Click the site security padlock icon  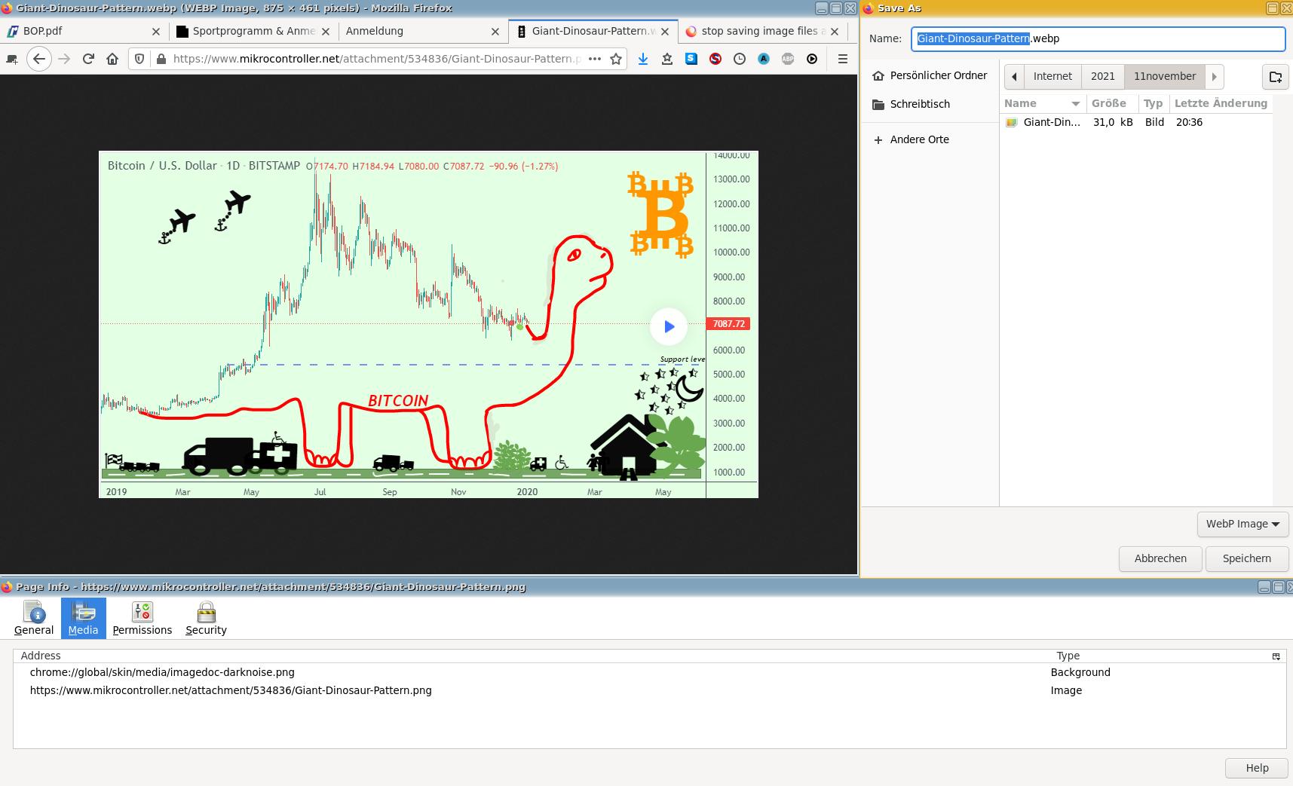[x=161, y=59]
